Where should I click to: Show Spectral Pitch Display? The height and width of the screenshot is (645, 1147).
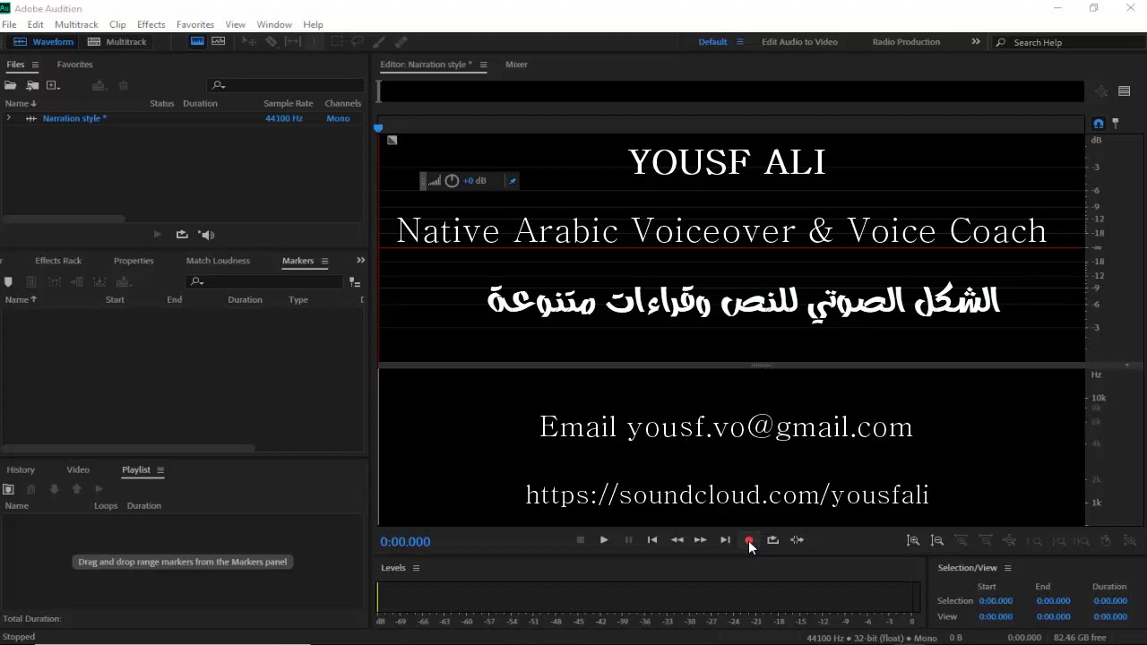(x=218, y=41)
